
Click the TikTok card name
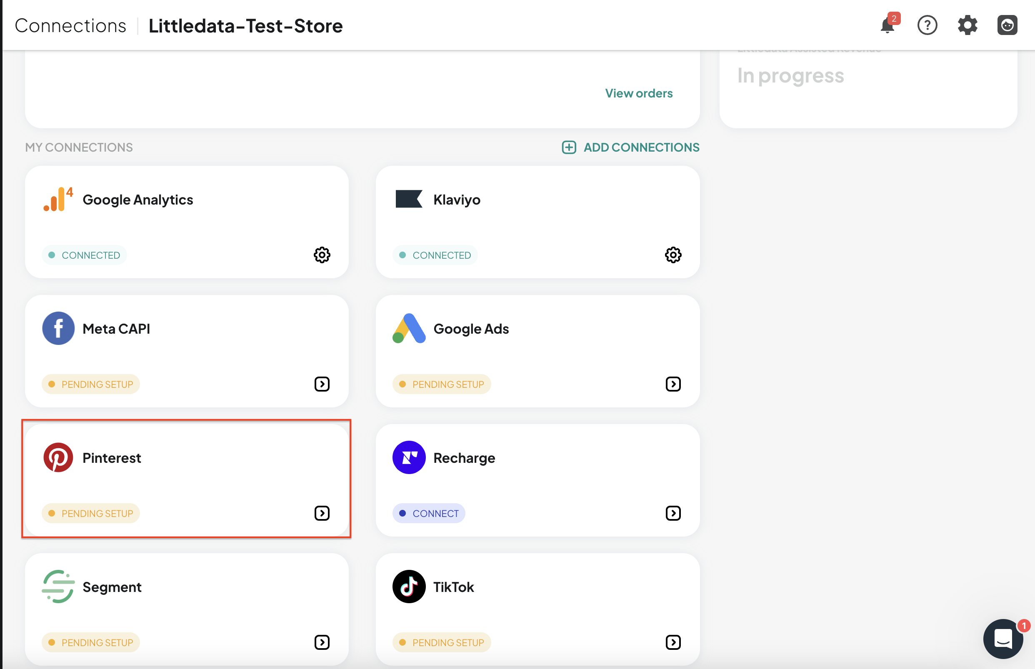(x=454, y=587)
